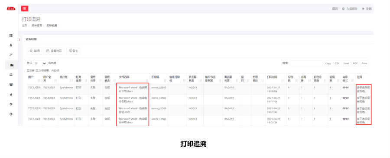The width and height of the screenshot is (390, 158).
Task: Sort by the 项目 column header
Action: point(245,79)
